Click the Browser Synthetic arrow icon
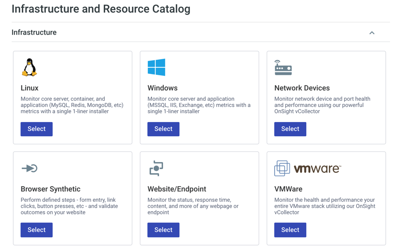This screenshot has height=249, width=399. pyautogui.click(x=29, y=168)
